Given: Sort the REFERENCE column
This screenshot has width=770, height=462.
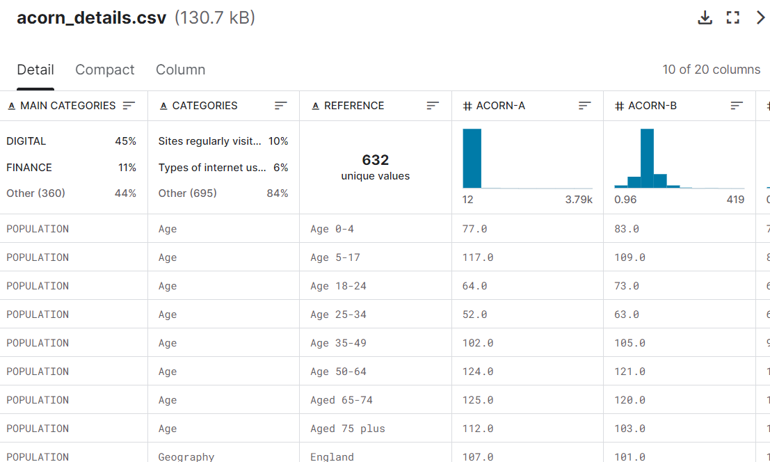Looking at the screenshot, I should pyautogui.click(x=433, y=106).
